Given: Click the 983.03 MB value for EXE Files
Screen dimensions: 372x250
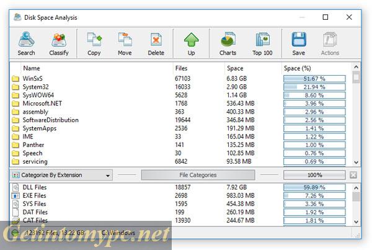Looking at the screenshot, I should pyautogui.click(x=241, y=195).
